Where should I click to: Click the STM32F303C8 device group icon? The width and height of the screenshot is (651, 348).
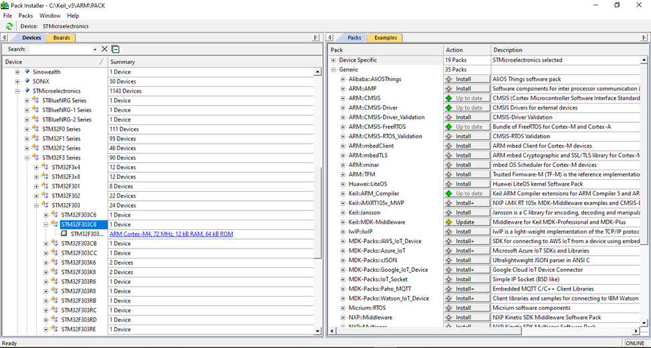tap(54, 224)
